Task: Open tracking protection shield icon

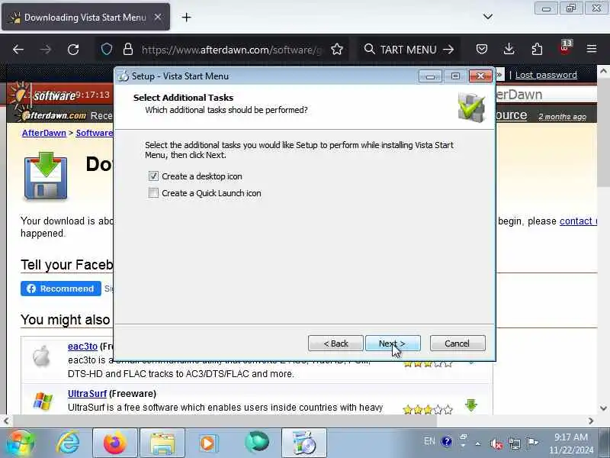Action: coord(107,50)
